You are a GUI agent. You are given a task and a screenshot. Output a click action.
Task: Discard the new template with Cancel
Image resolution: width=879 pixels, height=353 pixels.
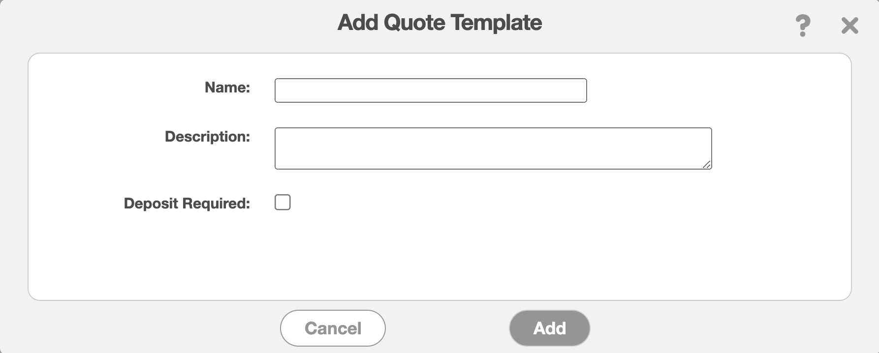[333, 328]
